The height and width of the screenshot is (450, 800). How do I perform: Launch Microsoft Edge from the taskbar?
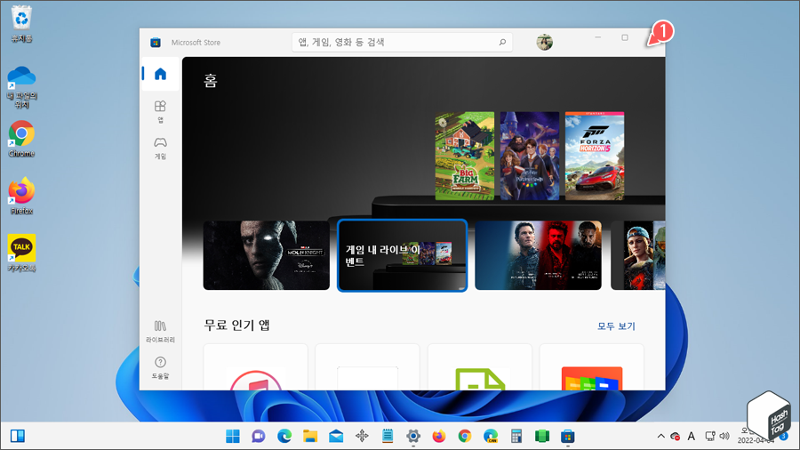(x=284, y=437)
